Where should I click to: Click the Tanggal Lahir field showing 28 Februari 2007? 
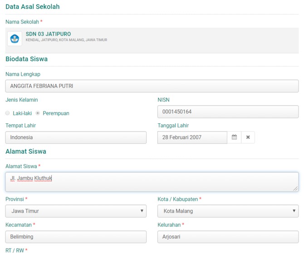(192, 137)
